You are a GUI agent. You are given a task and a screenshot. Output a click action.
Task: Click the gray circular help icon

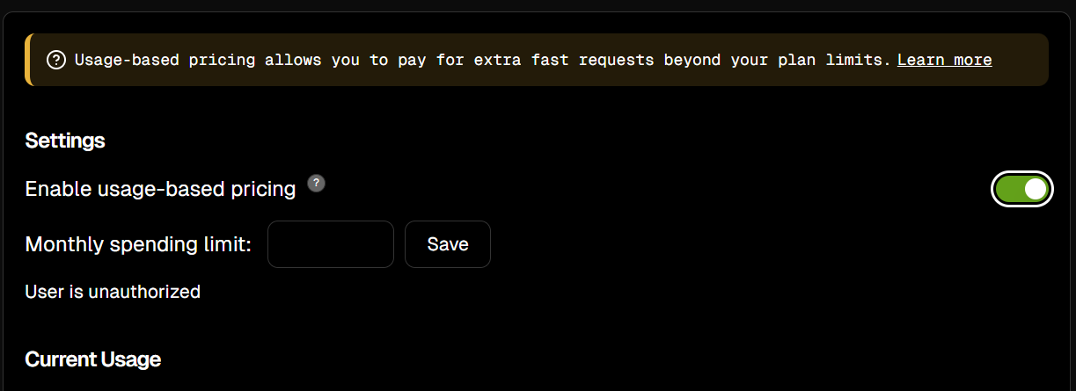click(317, 184)
